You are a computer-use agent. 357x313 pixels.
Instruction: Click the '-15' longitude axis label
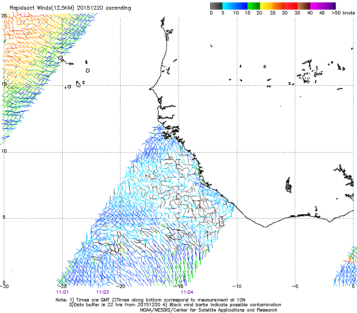[179, 286]
